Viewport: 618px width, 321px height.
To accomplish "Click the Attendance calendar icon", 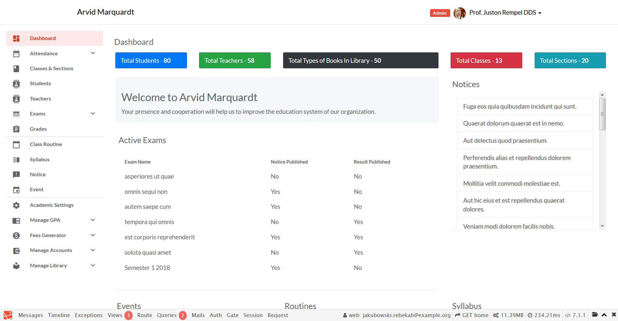I will (x=16, y=54).
